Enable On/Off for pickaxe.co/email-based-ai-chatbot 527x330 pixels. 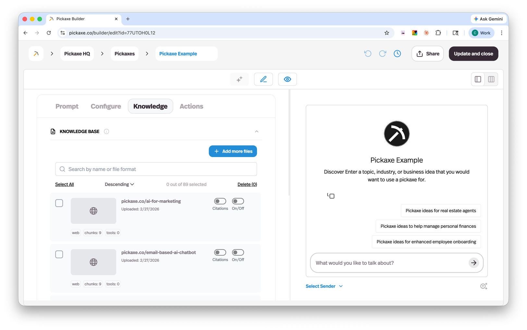(x=238, y=252)
